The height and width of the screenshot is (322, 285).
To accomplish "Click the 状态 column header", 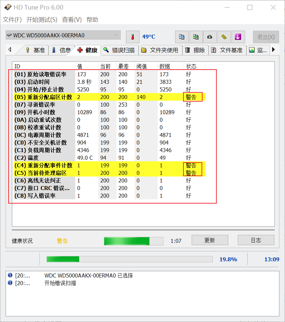I will [194, 66].
